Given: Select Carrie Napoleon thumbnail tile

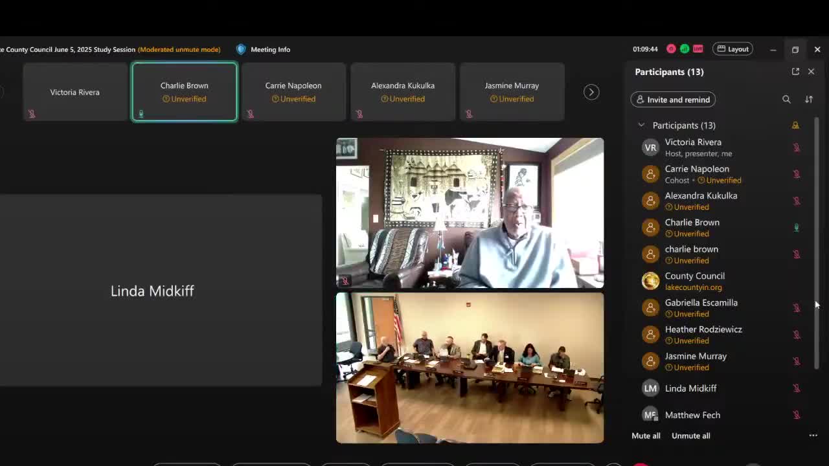Looking at the screenshot, I should pyautogui.click(x=293, y=92).
